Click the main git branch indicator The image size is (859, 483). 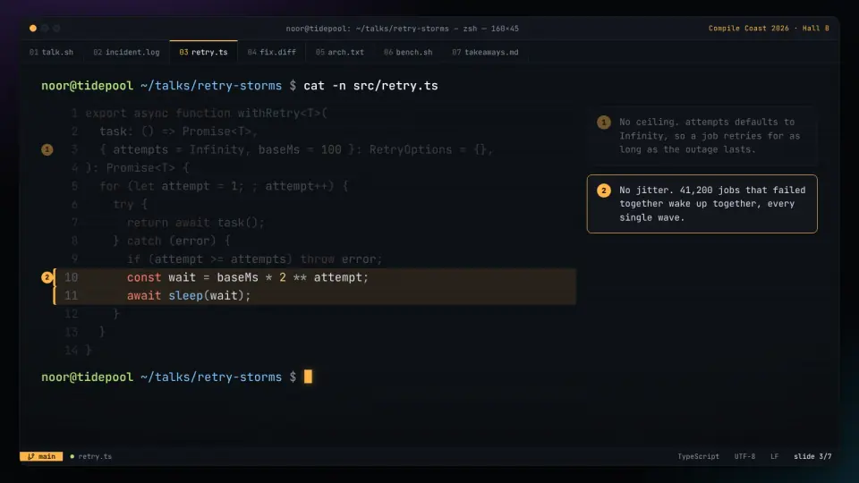pyautogui.click(x=41, y=456)
